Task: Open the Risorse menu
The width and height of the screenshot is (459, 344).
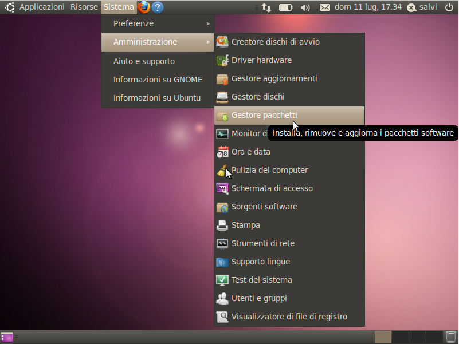Action: tap(84, 7)
